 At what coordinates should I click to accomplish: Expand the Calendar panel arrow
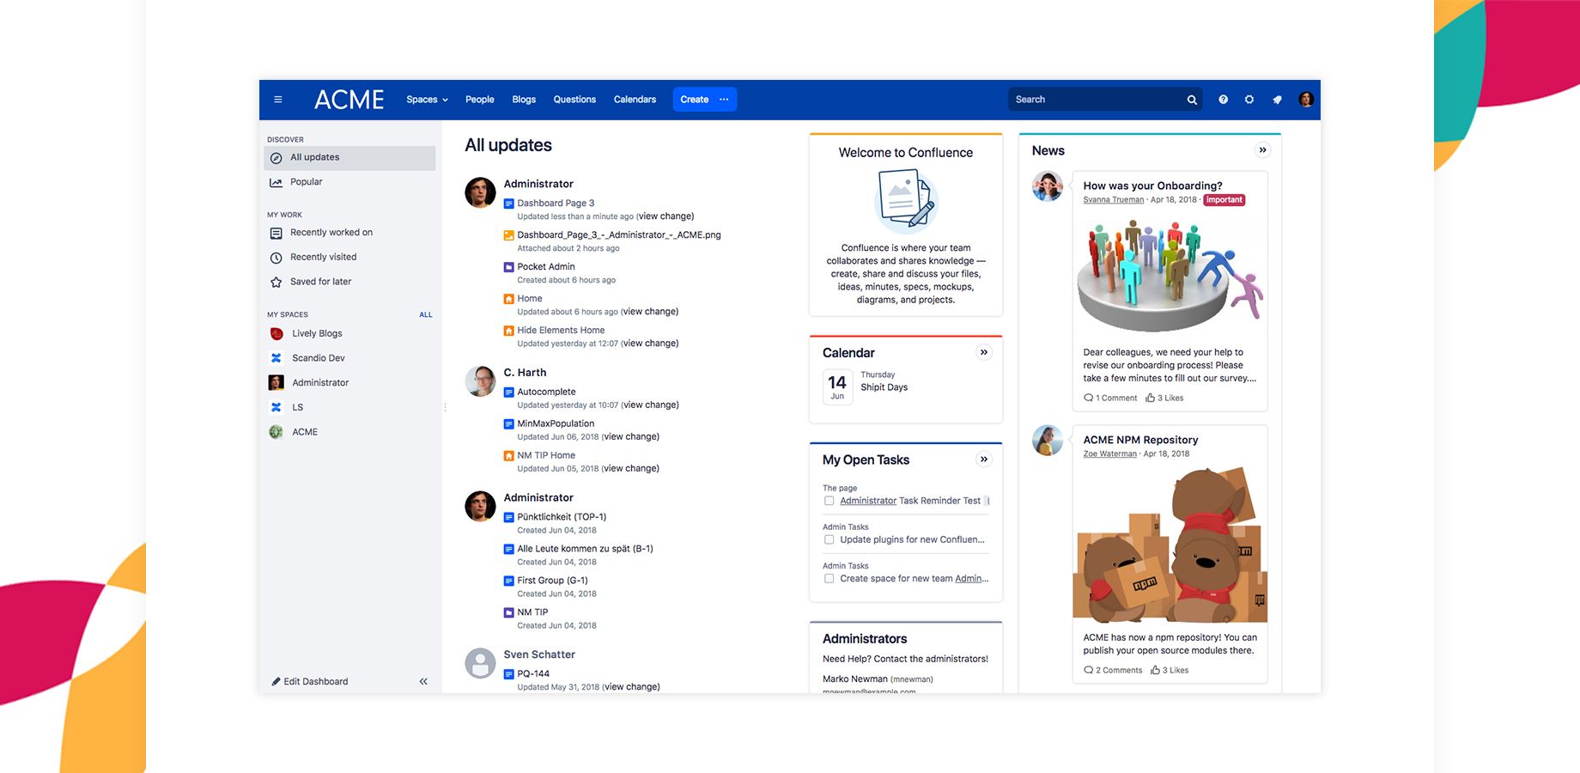(x=984, y=352)
